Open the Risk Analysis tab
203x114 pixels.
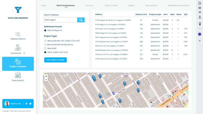pyautogui.click(x=151, y=6)
